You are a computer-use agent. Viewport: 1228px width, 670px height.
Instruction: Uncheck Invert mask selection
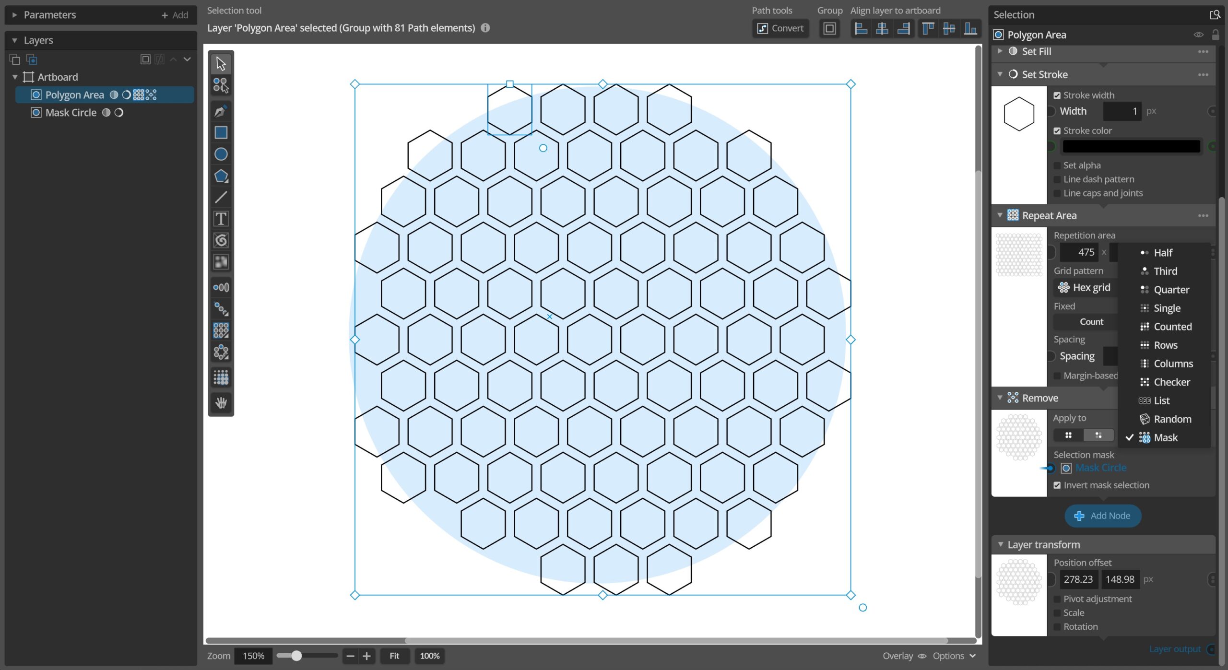1057,485
